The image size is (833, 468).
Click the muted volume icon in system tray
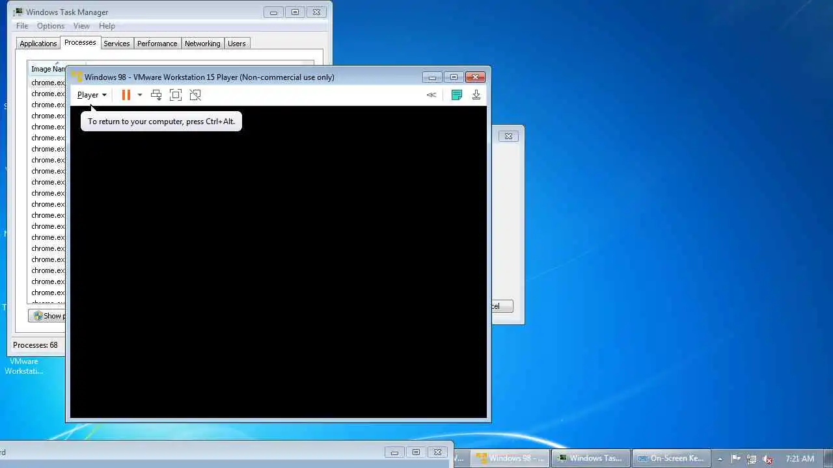(768, 459)
